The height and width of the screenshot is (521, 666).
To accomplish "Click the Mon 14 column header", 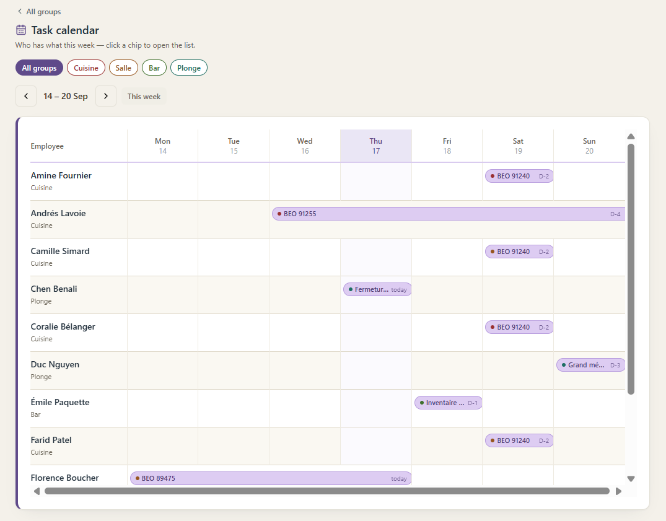I will (163, 146).
